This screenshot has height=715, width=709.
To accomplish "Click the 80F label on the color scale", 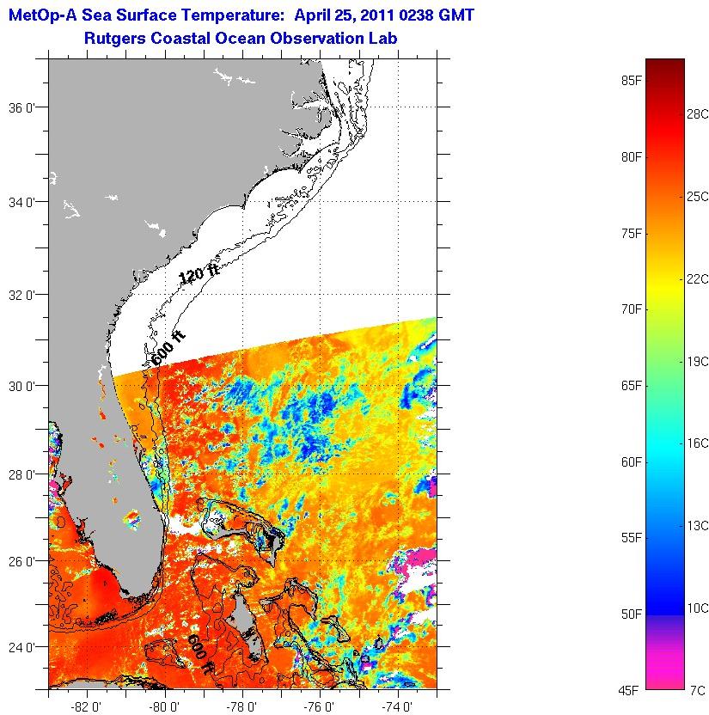I will [632, 157].
